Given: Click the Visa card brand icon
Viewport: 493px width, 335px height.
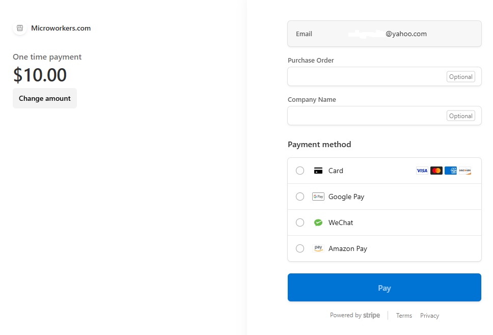Looking at the screenshot, I should click(x=422, y=171).
